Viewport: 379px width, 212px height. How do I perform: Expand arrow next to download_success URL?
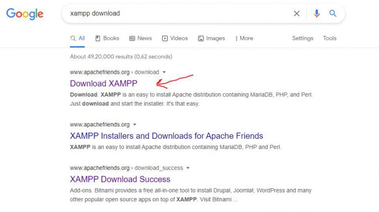click(x=188, y=168)
